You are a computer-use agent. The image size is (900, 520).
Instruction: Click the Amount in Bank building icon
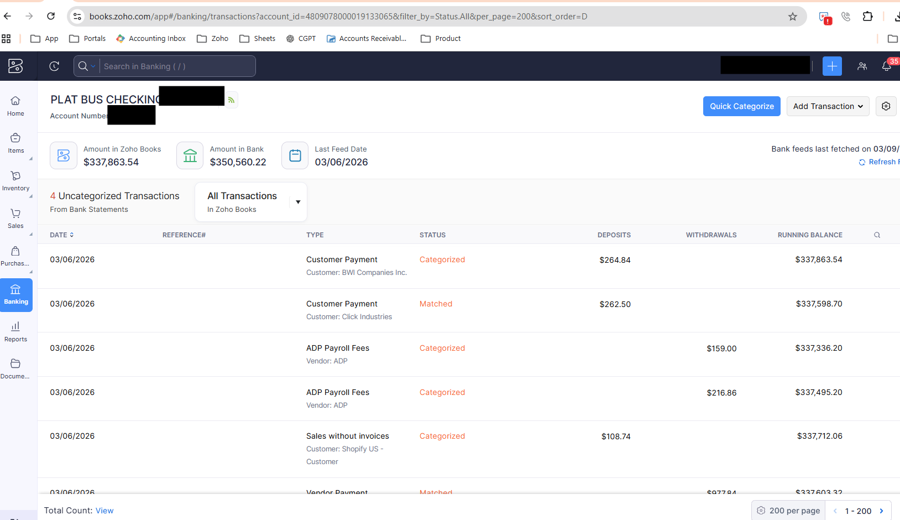click(190, 155)
